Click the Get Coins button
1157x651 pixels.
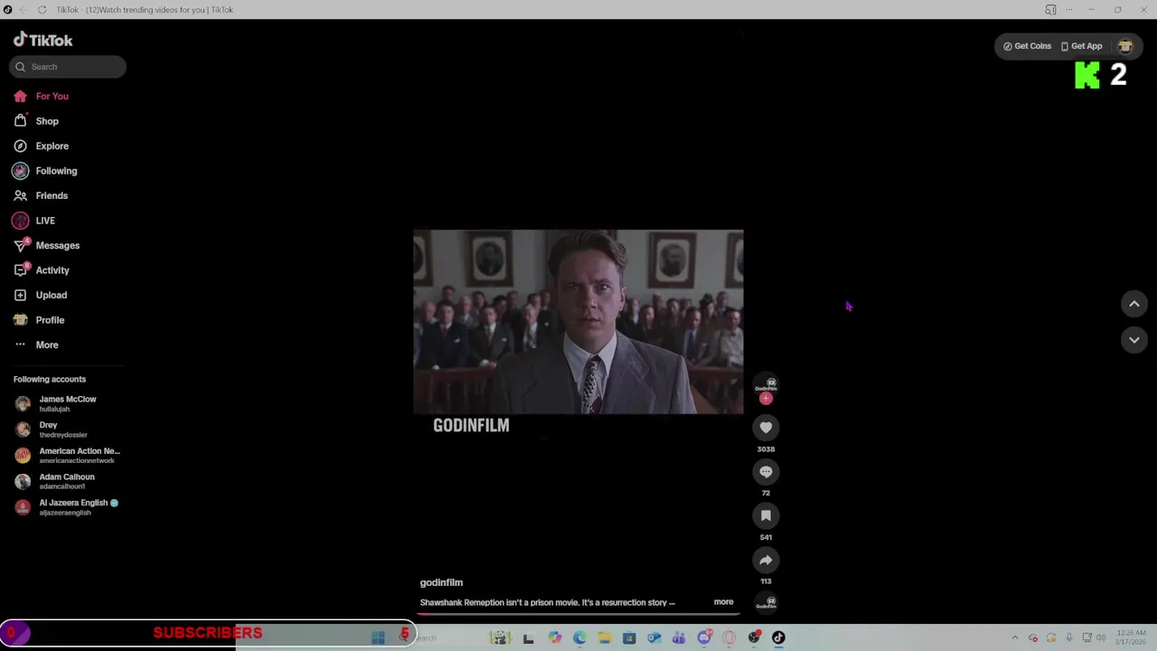1027,46
